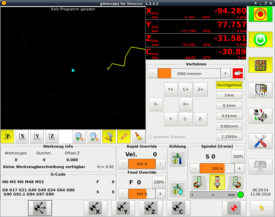This screenshot has width=275, height=217.
Task: Jog Y- axis button
Action: pos(171,119)
